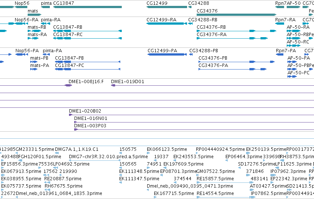Select the CG12499-RA transcript

tap(167, 24)
